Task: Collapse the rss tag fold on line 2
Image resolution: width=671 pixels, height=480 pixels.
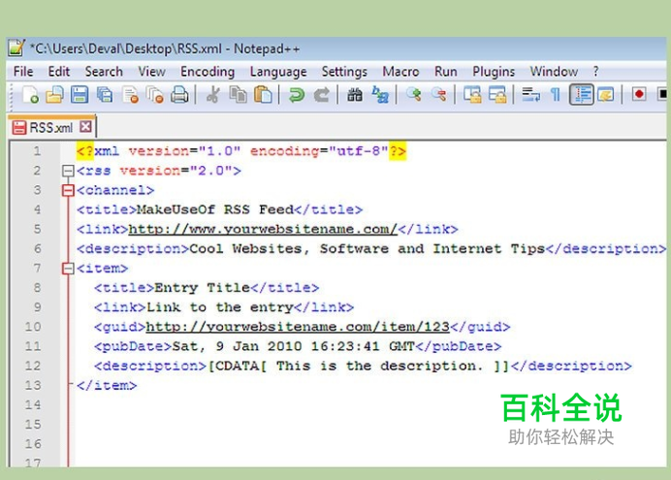Action: (x=68, y=171)
